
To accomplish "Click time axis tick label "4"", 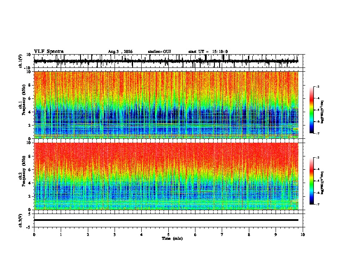I will pyautogui.click(x=142, y=235).
